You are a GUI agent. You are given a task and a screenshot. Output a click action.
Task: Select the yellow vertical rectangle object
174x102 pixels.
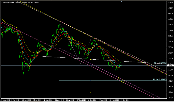pyautogui.click(x=90, y=76)
